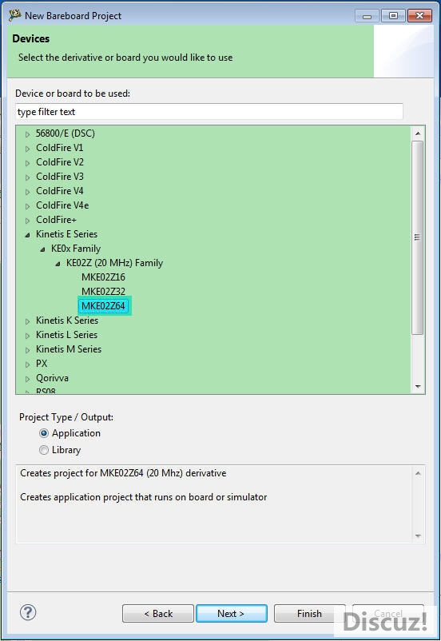This screenshot has height=641, width=441.
Task: Expand the Qorivva node
Action: pos(28,379)
